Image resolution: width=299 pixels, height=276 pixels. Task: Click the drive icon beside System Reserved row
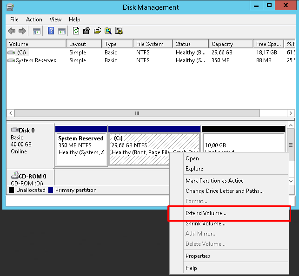(11, 60)
